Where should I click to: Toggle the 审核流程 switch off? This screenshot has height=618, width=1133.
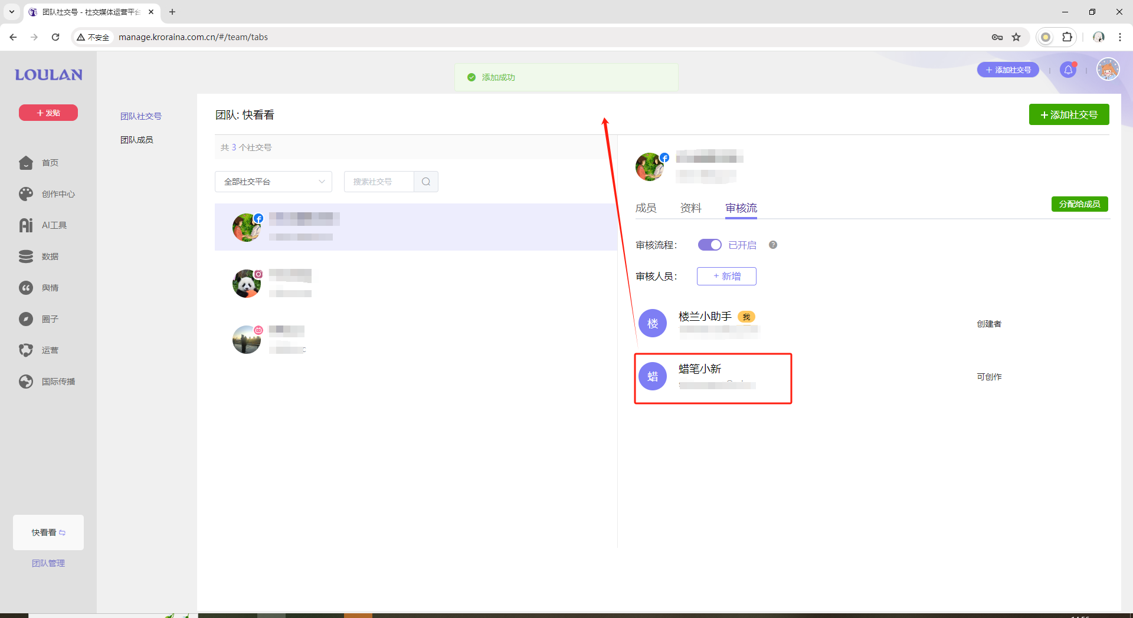click(x=709, y=245)
